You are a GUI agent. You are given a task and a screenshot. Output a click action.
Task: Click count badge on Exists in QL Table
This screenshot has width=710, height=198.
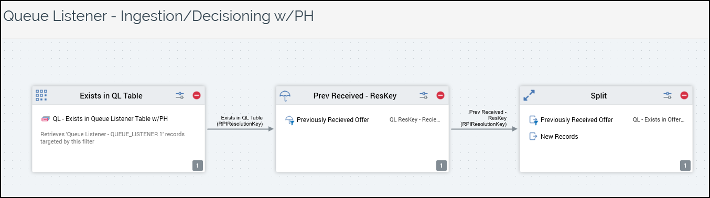pyautogui.click(x=197, y=166)
